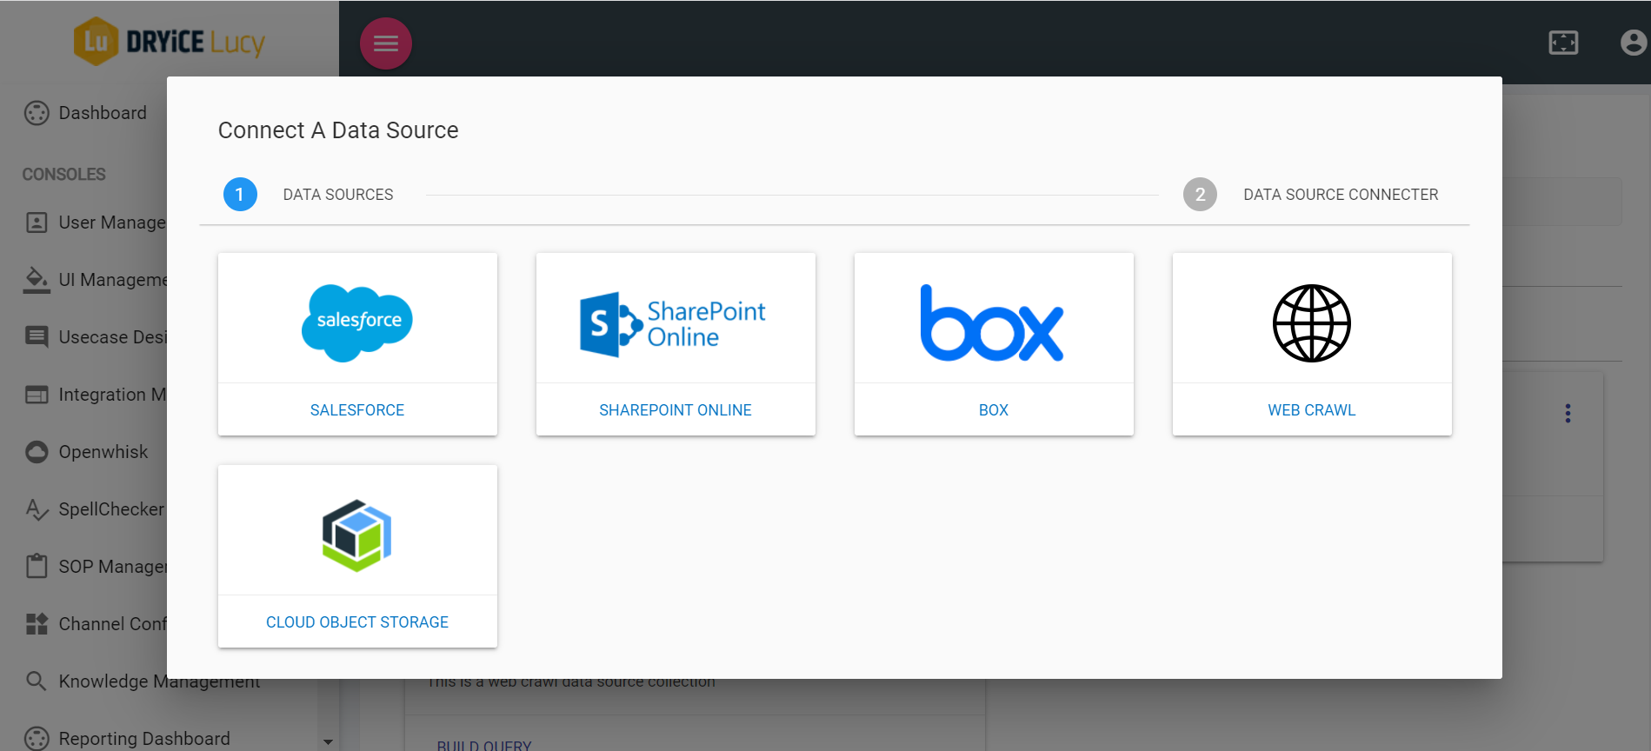Click the SharePoint Online logo
This screenshot has height=751, width=1651.
pos(673,324)
